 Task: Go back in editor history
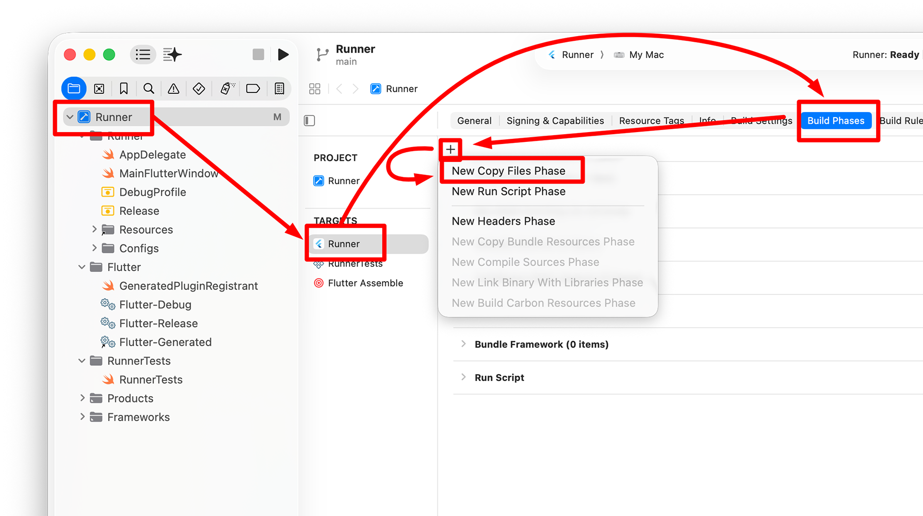339,89
